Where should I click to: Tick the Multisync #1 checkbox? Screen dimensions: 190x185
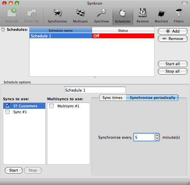point(52,106)
